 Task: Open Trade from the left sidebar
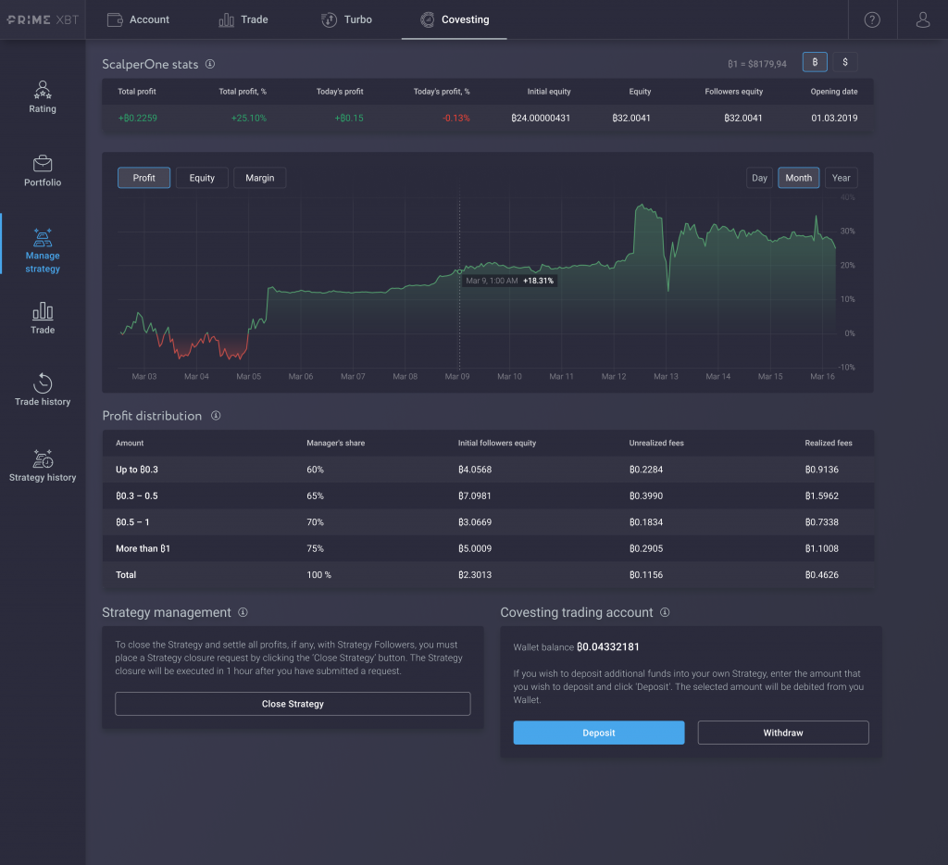pos(43,318)
